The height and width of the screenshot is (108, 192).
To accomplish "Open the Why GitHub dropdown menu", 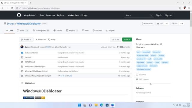I will coord(31,15).
